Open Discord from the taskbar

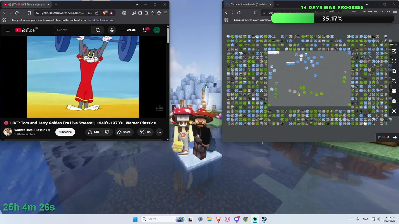tap(237, 219)
